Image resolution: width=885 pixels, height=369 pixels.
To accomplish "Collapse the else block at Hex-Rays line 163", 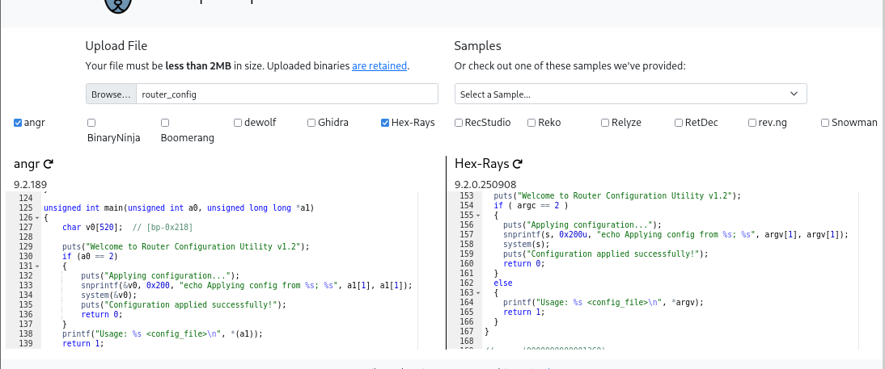I will coord(479,292).
